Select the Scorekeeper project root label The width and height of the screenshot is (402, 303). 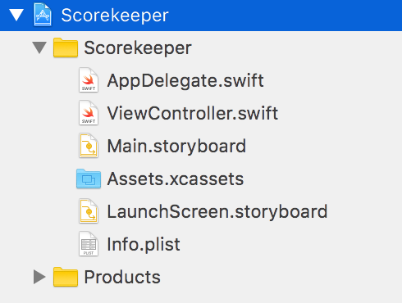pos(115,16)
